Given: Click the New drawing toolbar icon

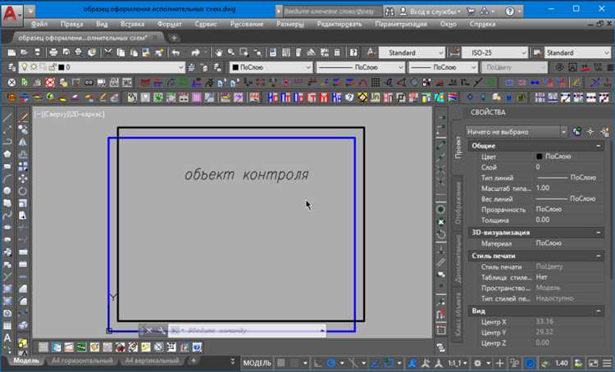Looking at the screenshot, I should click(x=11, y=52).
